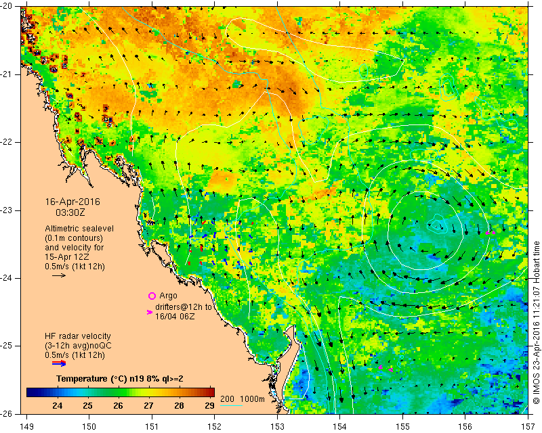542x433 pixels.
Task: Click the longitude axis label 150
Action: pos(89,426)
